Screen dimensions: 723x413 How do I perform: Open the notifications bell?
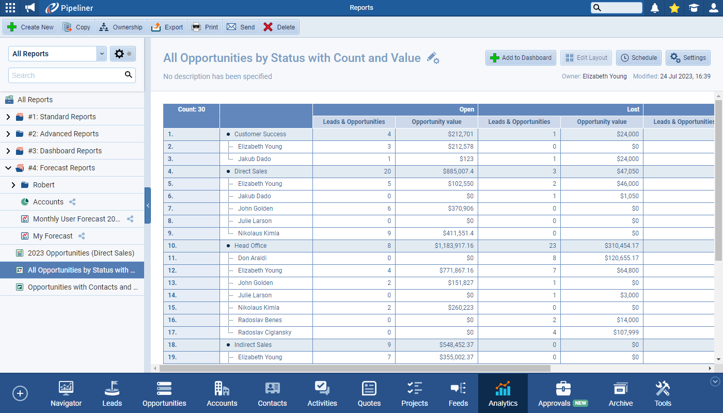655,8
